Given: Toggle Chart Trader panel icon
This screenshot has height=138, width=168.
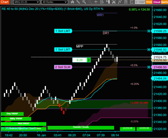Looking at the screenshot, I should 108,2.
